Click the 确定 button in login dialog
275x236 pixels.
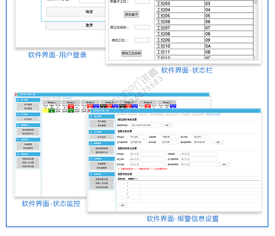pos(89,12)
